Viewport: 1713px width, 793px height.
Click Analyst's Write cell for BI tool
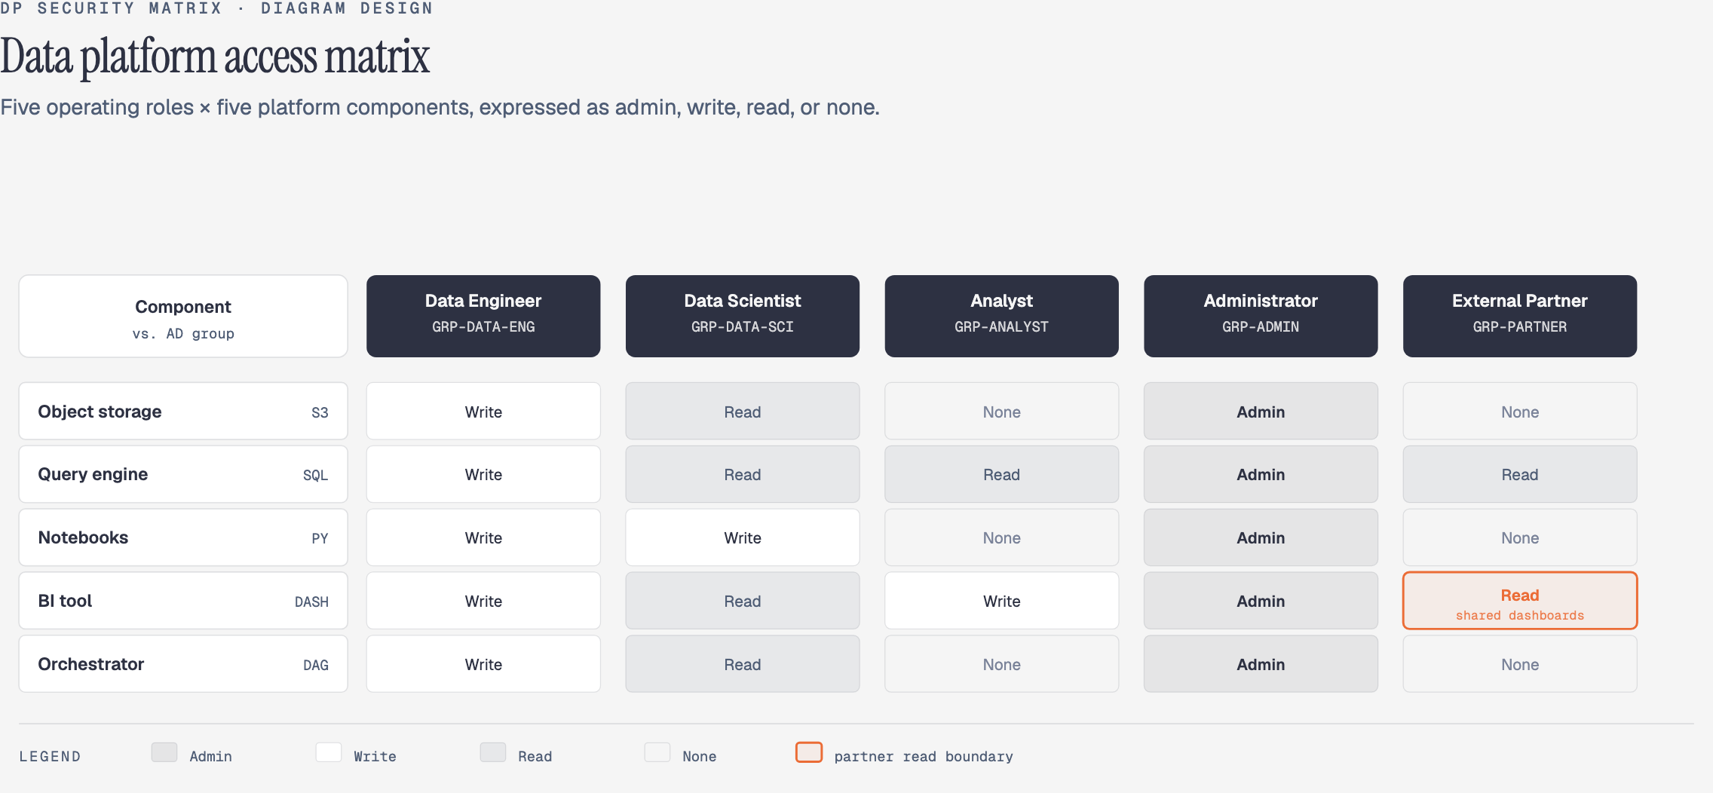tap(1001, 601)
